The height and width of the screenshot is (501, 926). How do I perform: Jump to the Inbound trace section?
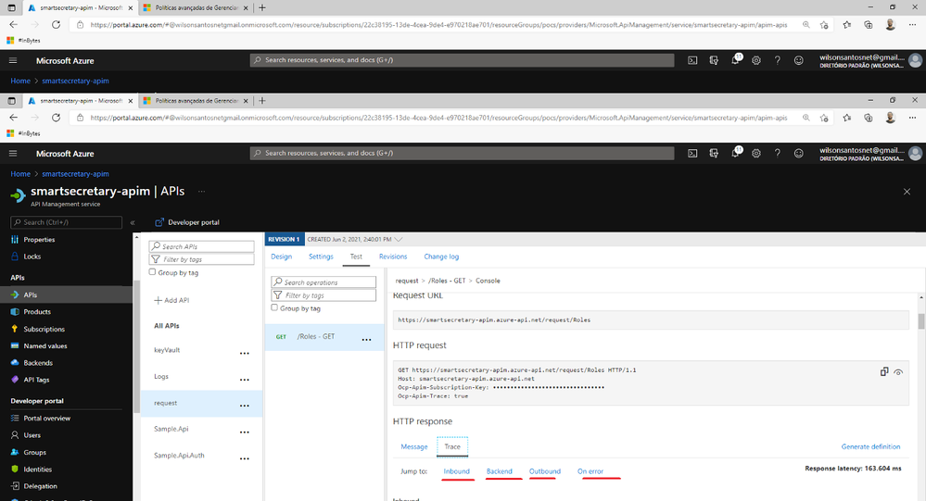tap(456, 471)
